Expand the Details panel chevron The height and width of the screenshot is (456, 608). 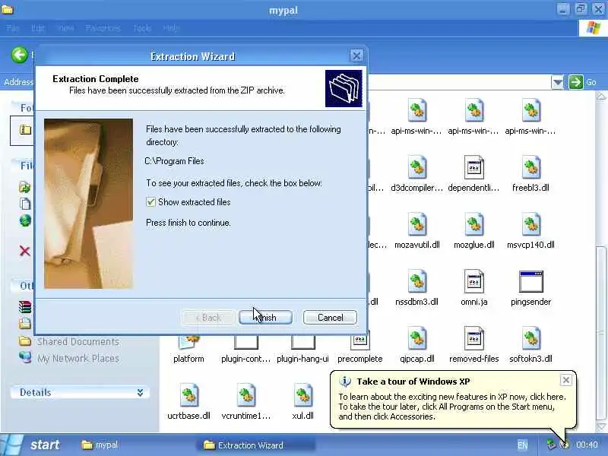(x=140, y=392)
